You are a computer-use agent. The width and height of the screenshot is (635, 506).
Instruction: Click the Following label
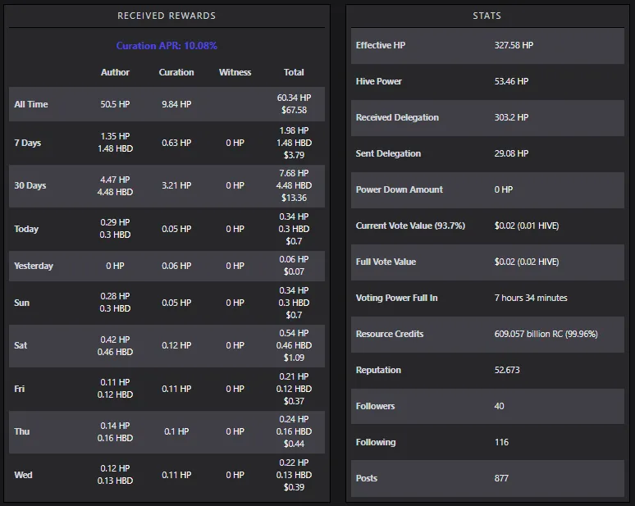376,442
